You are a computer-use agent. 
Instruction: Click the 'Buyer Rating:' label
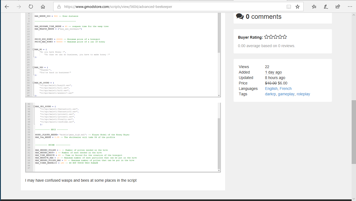point(251,37)
